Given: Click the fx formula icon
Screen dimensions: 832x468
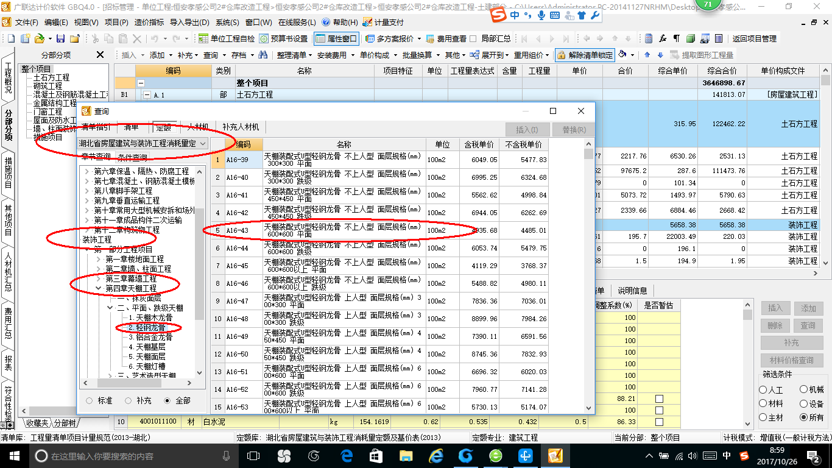Looking at the screenshot, I should coord(663,38).
